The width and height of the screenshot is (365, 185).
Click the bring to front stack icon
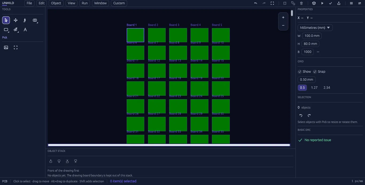point(67,161)
